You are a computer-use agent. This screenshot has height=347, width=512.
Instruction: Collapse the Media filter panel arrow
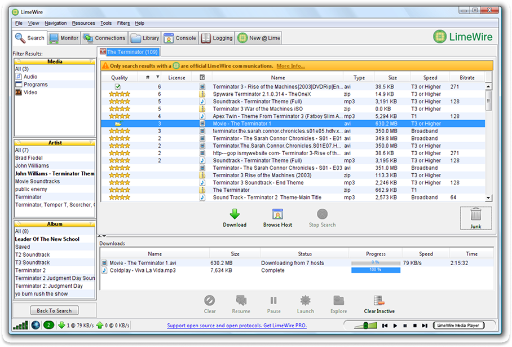[91, 61]
